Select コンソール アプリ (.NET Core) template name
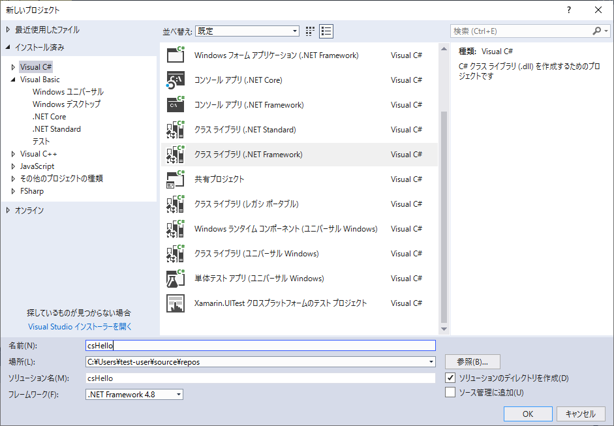The width and height of the screenshot is (614, 426). point(238,80)
